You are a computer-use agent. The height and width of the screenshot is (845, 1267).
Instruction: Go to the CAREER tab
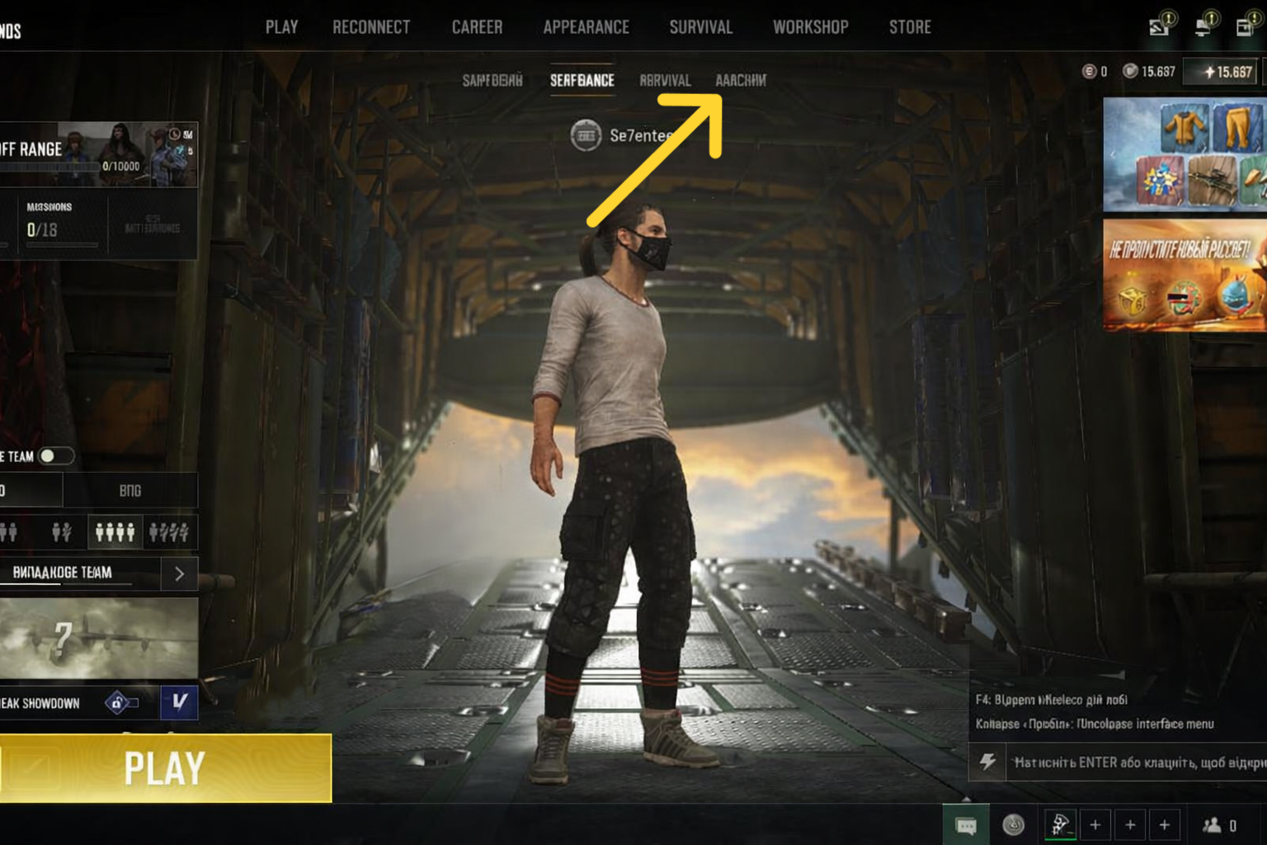477,27
